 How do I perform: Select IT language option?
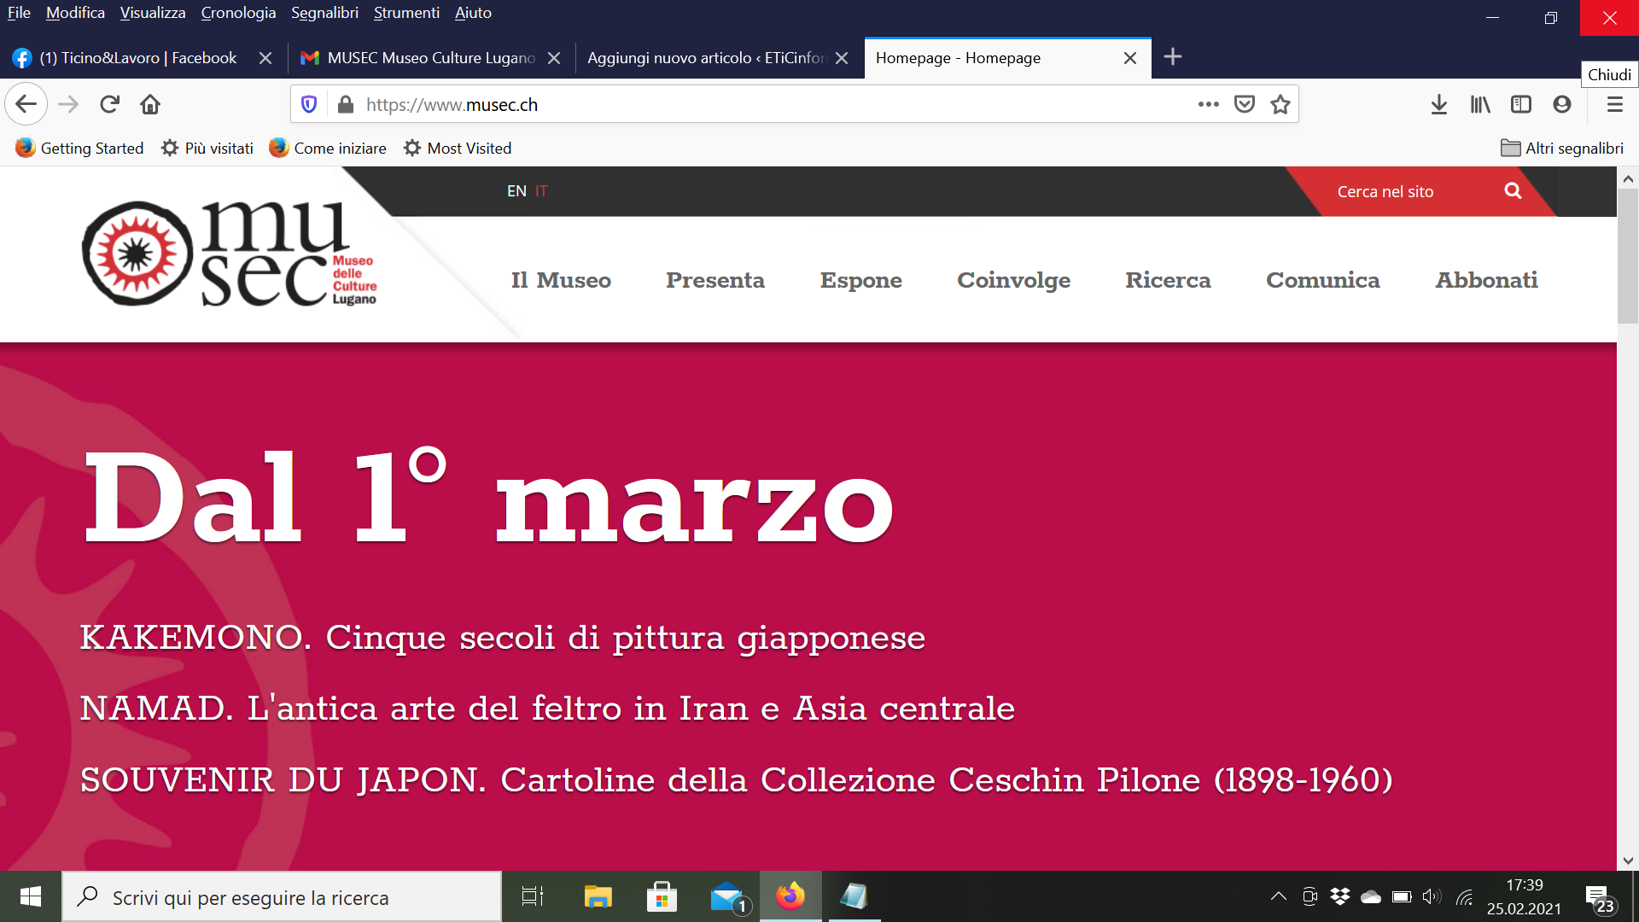coord(541,191)
